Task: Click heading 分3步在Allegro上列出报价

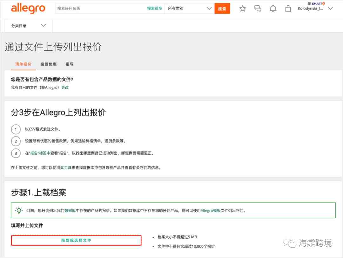Action: click(x=58, y=112)
